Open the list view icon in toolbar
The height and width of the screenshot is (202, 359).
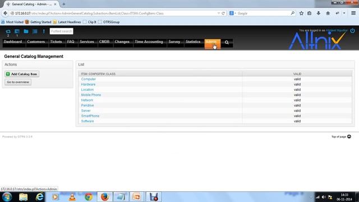(x=35, y=31)
